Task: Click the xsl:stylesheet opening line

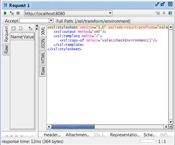Action: click(107, 27)
